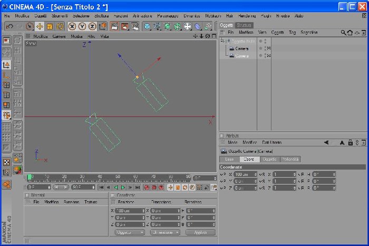The image size is (369, 246).
Task: Open Material panel Texture menu
Action: coord(91,202)
